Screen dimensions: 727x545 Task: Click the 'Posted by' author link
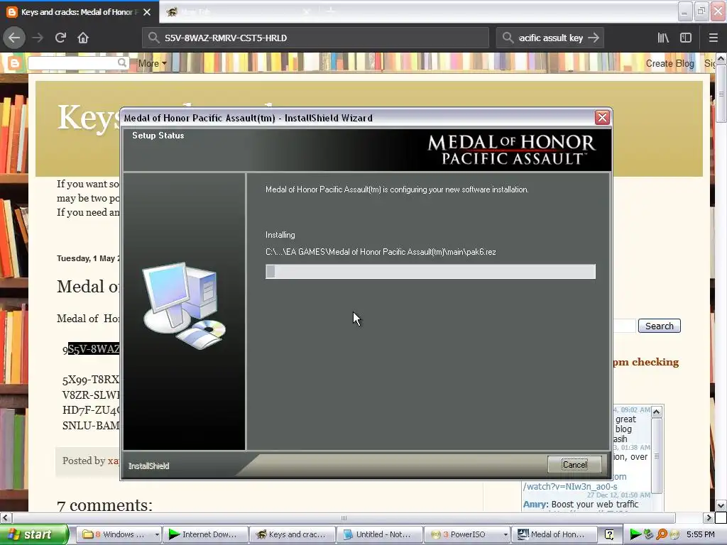113,461
